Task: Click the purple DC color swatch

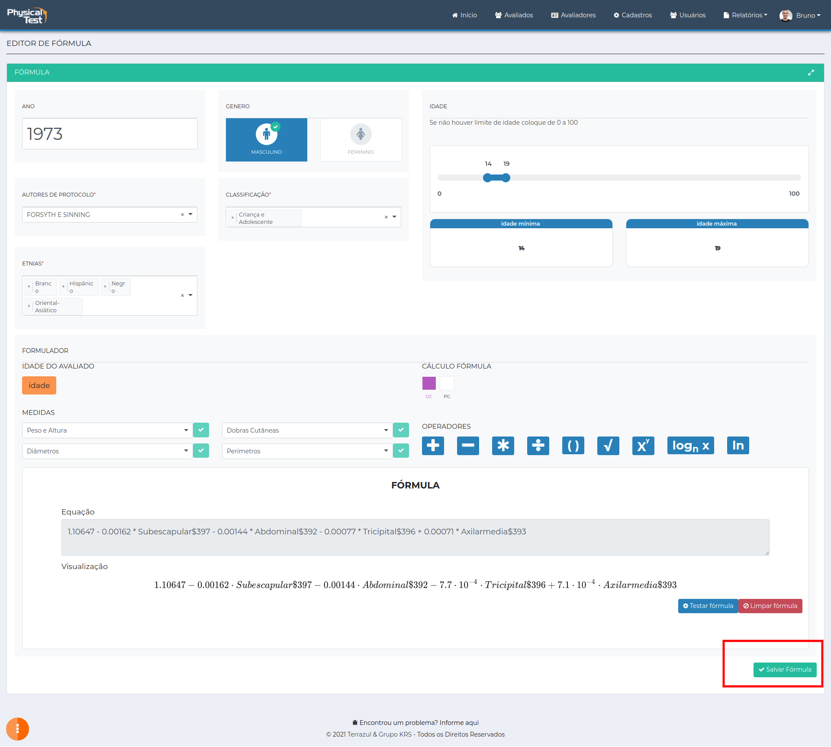Action: click(x=429, y=383)
